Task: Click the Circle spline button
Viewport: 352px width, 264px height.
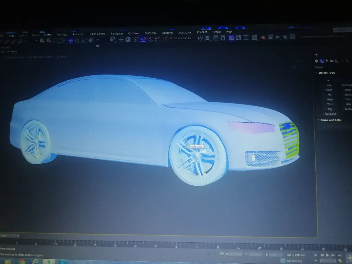Action: point(329,90)
